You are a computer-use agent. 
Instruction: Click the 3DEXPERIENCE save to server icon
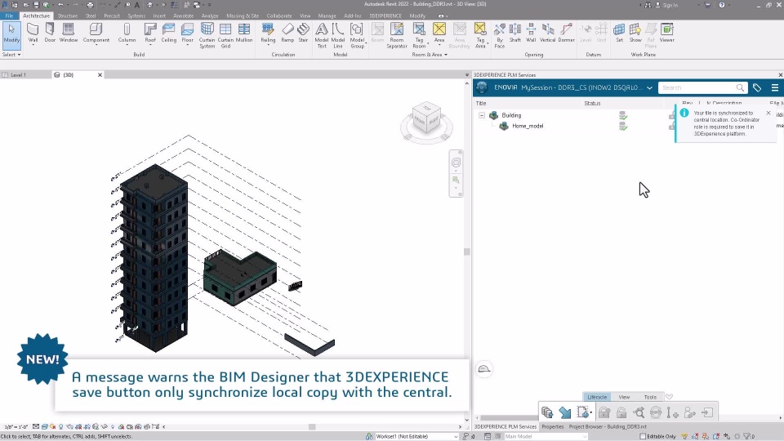(x=547, y=412)
